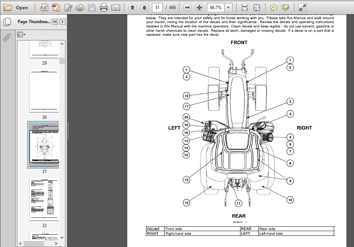
Task: Click the fit width scrolling icon
Action: coord(245,8)
